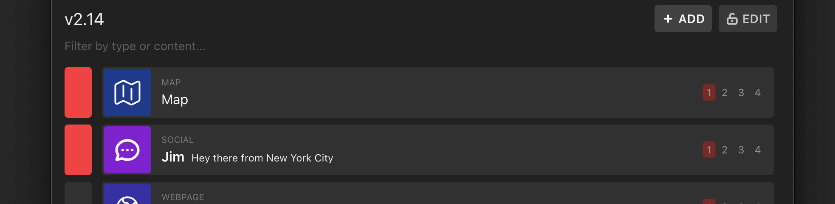Select number 1 on the Social row
Viewport: 835px width, 204px height.
[x=709, y=150]
